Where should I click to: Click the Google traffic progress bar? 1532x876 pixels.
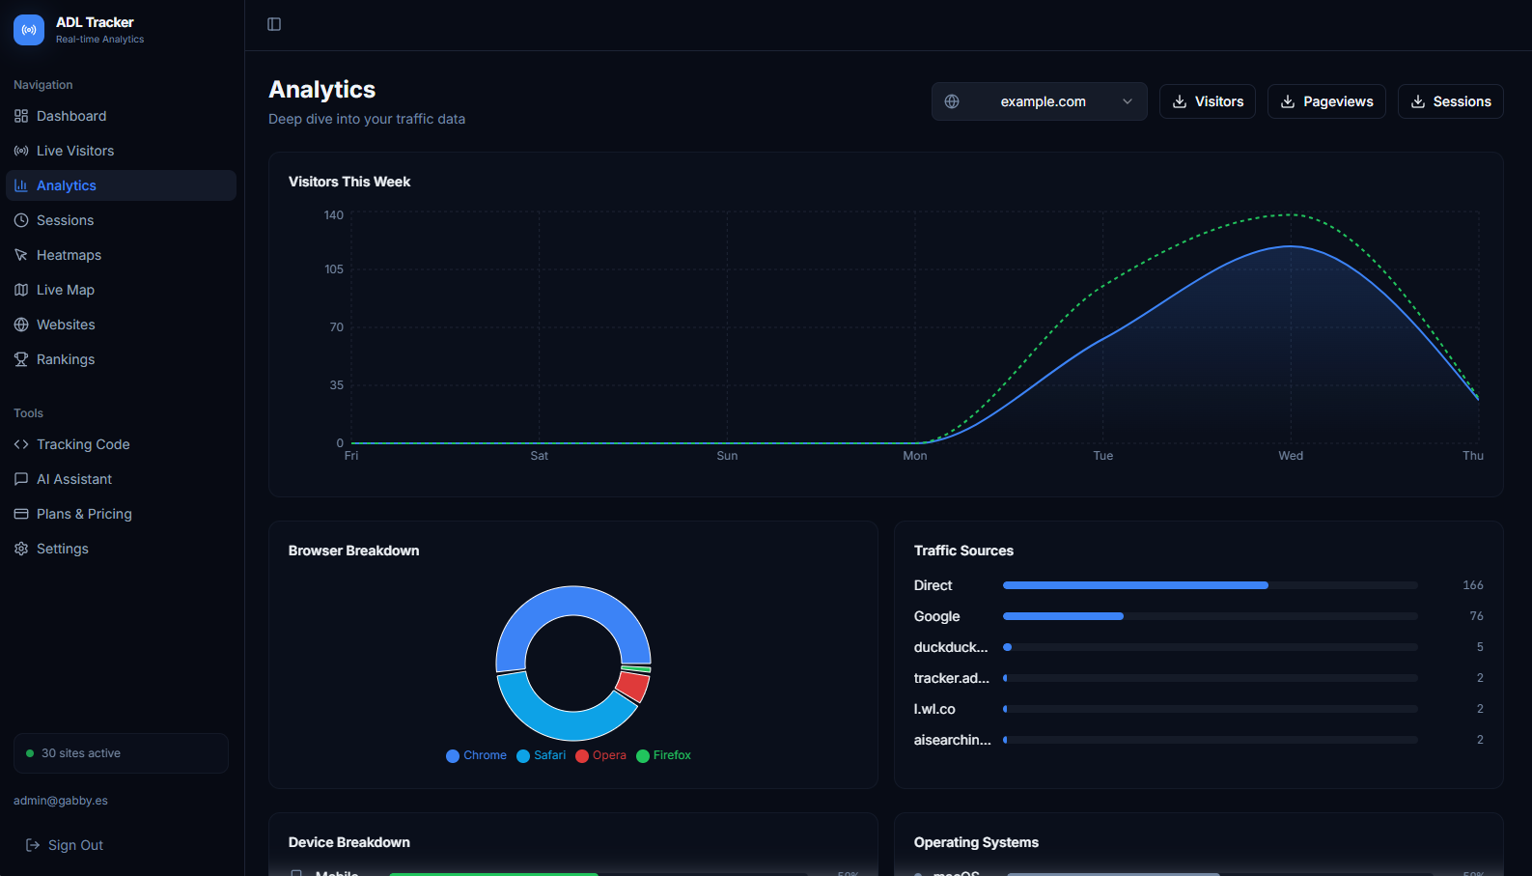1211,616
